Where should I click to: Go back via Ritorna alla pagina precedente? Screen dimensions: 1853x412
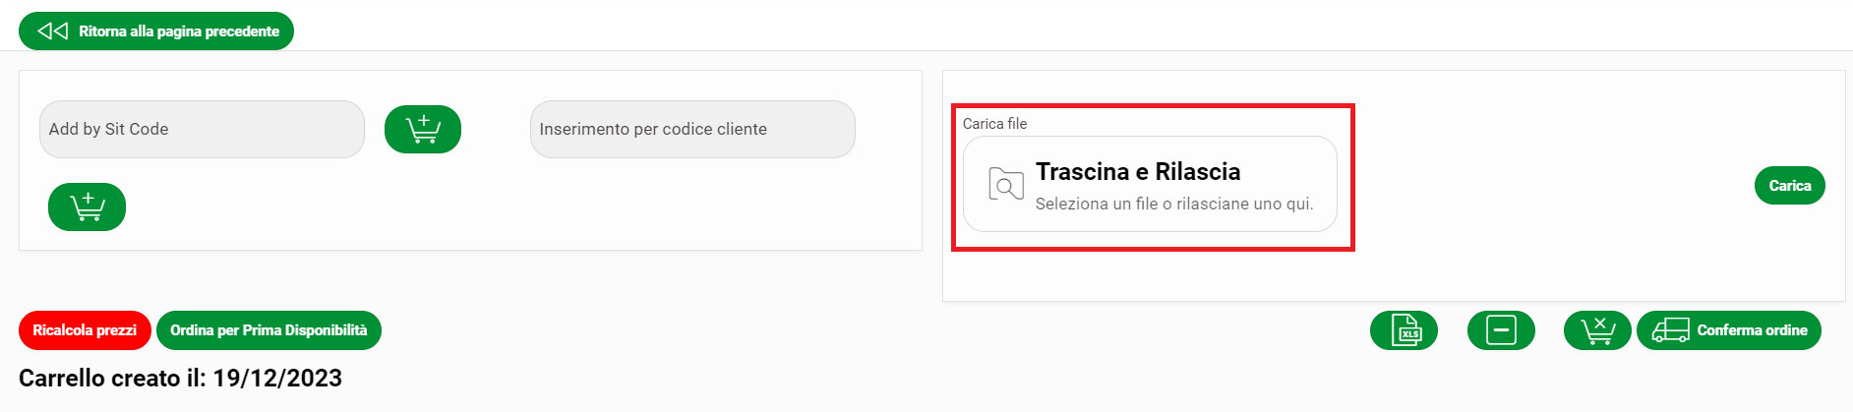(x=179, y=31)
